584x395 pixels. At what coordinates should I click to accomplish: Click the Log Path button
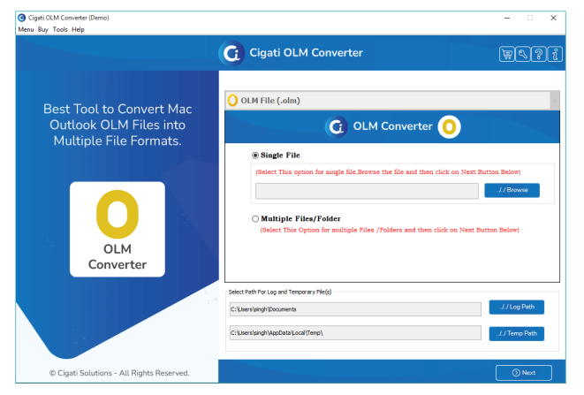(516, 307)
